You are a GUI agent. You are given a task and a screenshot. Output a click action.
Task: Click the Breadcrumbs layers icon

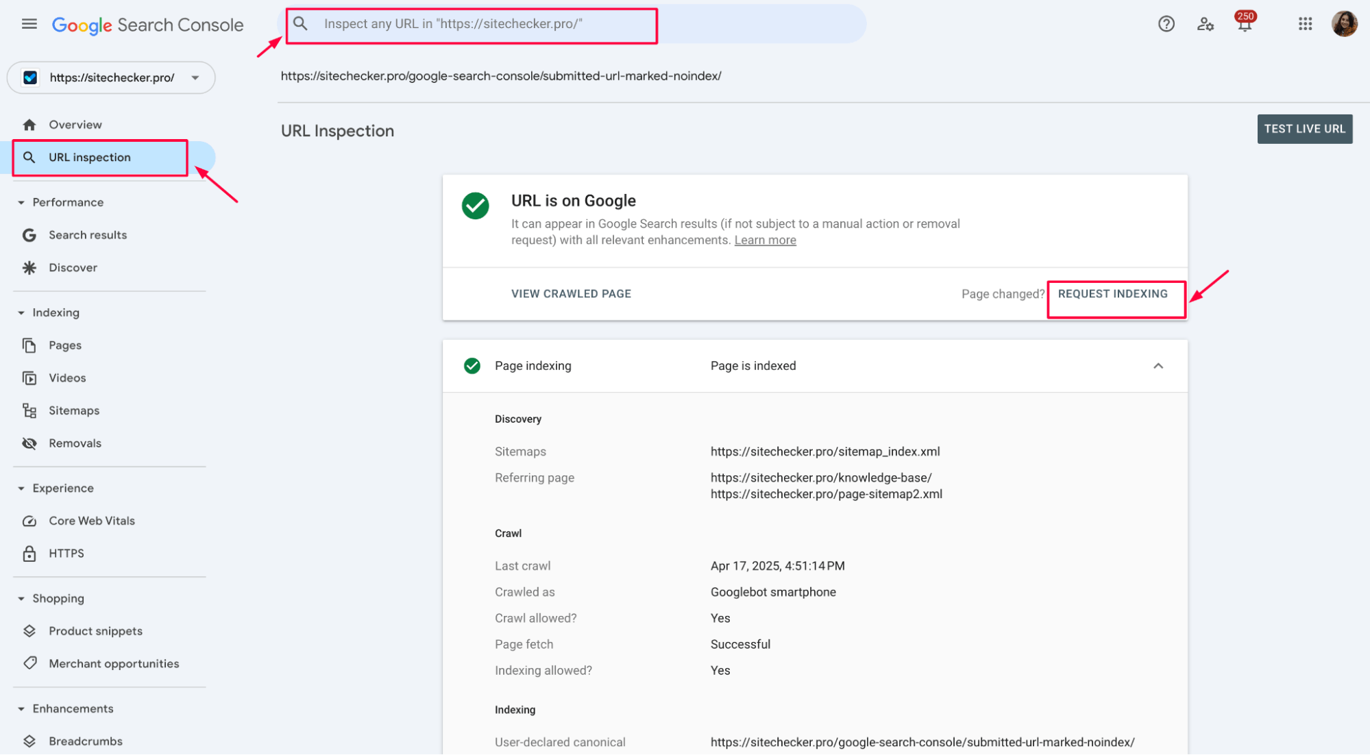pyautogui.click(x=29, y=741)
